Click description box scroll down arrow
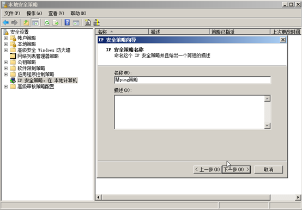Screen dimensions: 302x210 click(x=267, y=126)
